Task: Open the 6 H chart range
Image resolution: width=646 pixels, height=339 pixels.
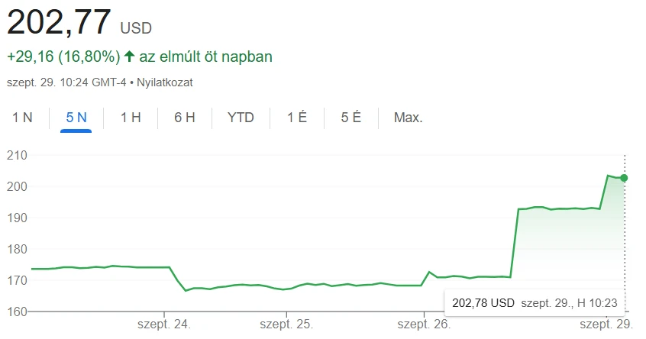Action: coord(185,118)
